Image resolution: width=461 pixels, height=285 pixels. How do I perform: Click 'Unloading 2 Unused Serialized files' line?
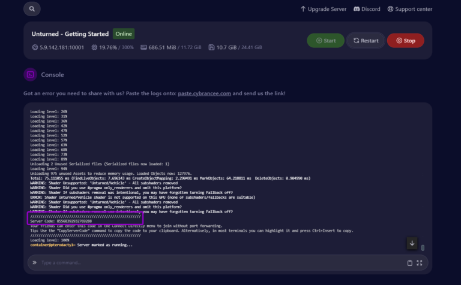[x=100, y=164]
